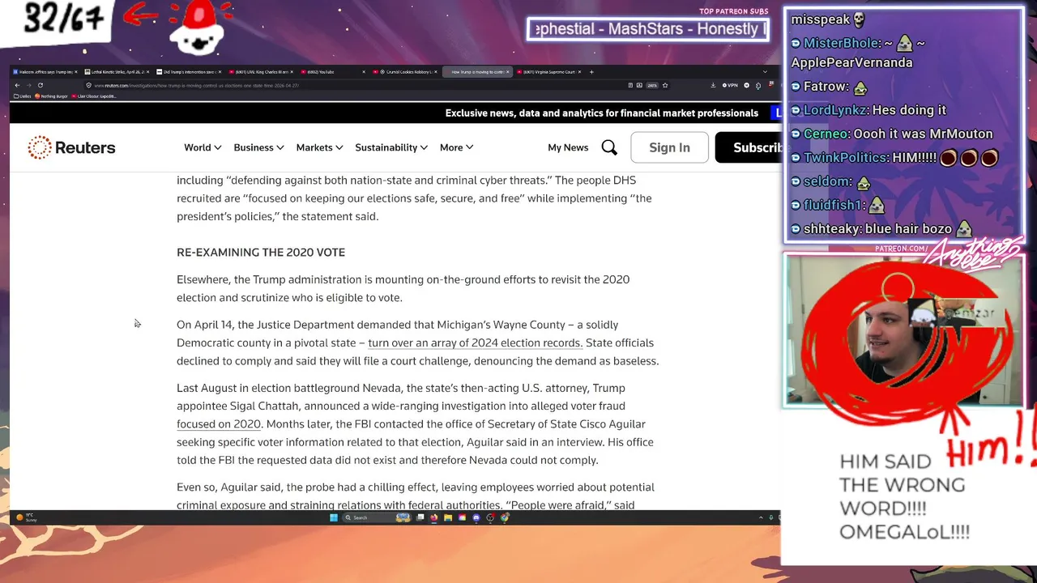Open 'turn over an array of 2024 election records' link
This screenshot has width=1037, height=583.
click(475, 343)
